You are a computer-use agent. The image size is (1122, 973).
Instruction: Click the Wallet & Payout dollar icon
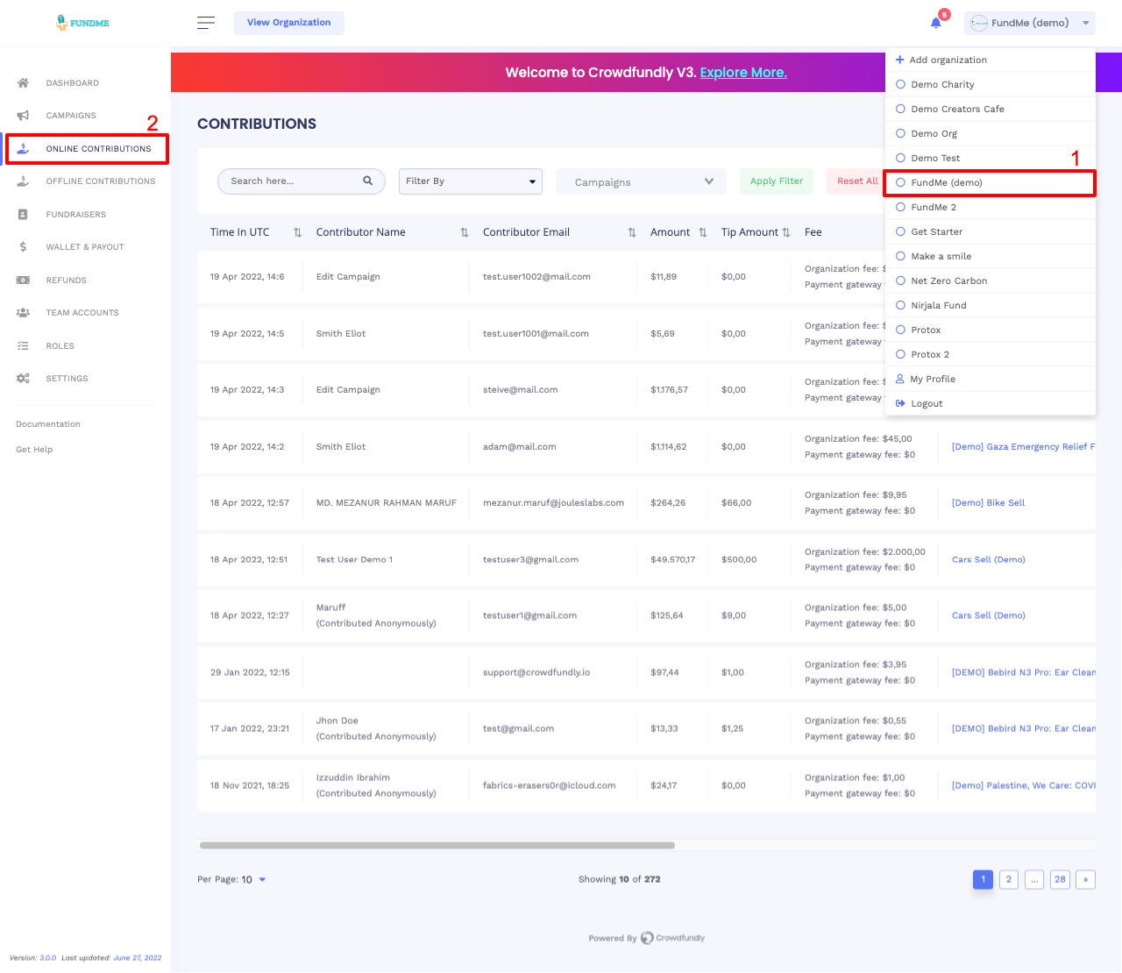tap(24, 247)
